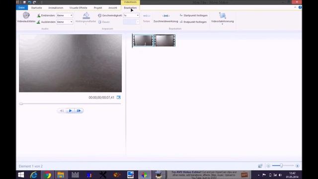This screenshot has width=318, height=179.
Task: Click the 'Element 1 von 2' status text
Action: pyautogui.click(x=31, y=166)
